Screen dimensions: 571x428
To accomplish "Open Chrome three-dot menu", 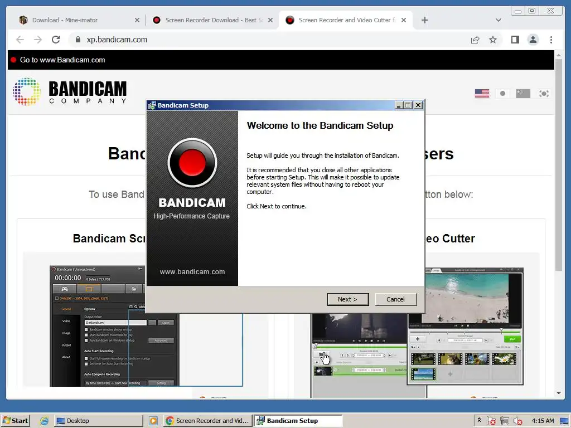I will point(551,40).
